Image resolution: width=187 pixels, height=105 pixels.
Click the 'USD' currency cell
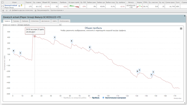pos(177,6)
